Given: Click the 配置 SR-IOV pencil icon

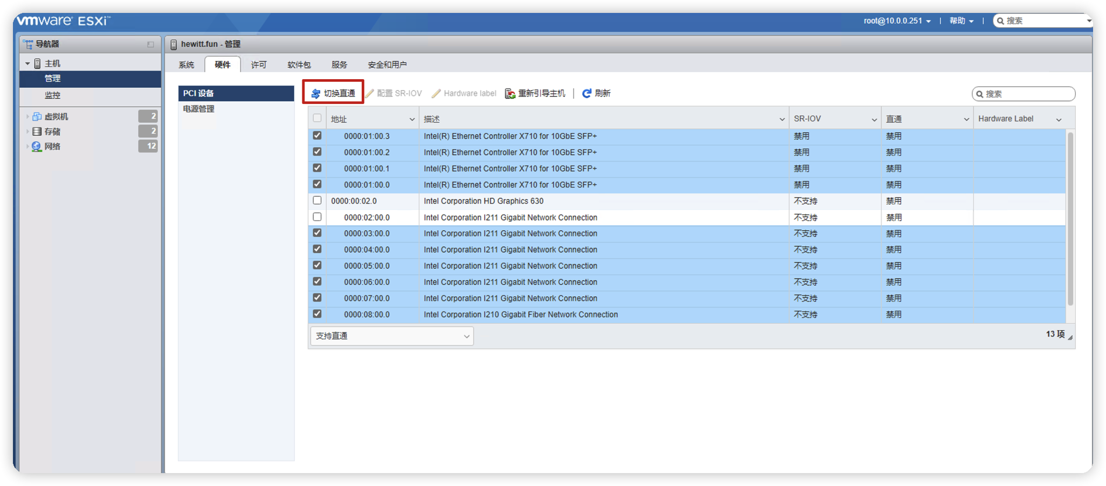Looking at the screenshot, I should pos(370,93).
